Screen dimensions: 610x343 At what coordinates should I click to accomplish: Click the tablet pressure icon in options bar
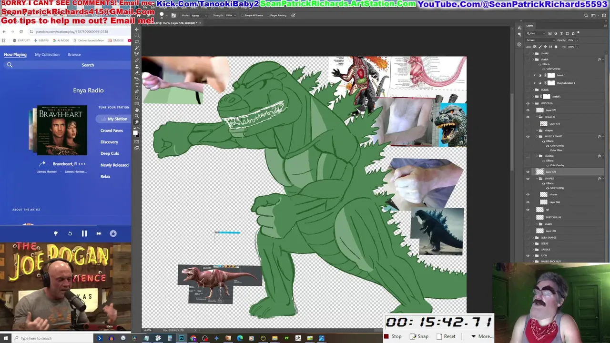point(293,15)
